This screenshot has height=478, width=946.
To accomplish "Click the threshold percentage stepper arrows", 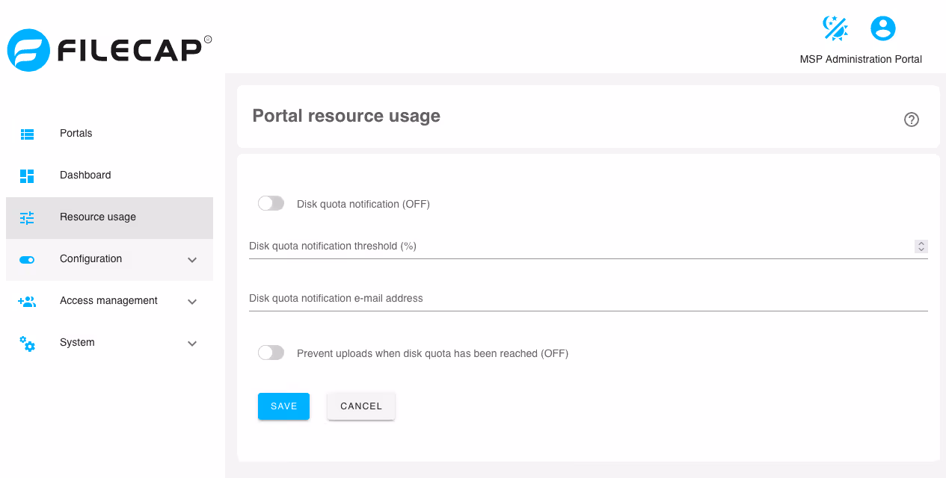I will [x=921, y=246].
